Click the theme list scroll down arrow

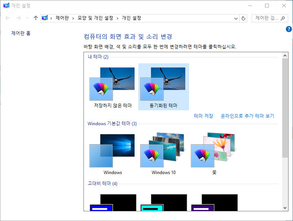coord(285,208)
